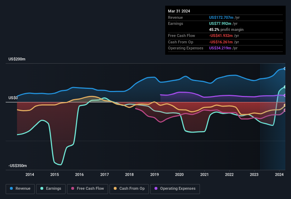The height and width of the screenshot is (199, 291).
Task: Click the orange Cash From Op endpoint marker
Action: 285,106
